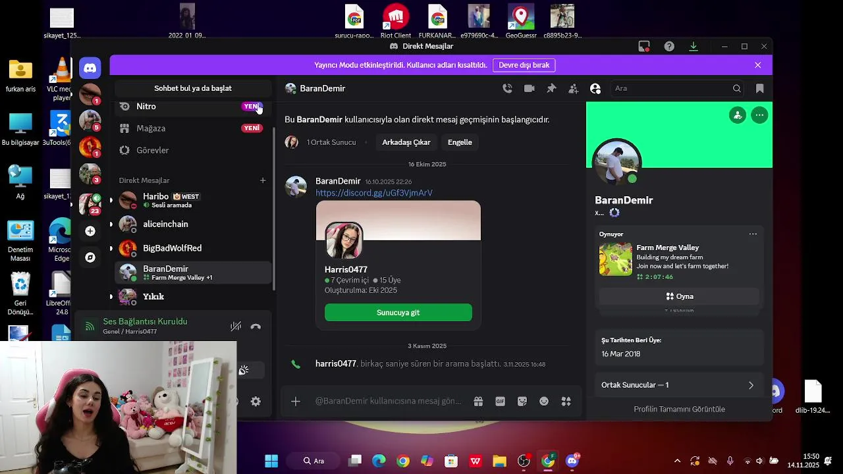Disconnect from the voice channel
This screenshot has width=843, height=474.
click(256, 327)
